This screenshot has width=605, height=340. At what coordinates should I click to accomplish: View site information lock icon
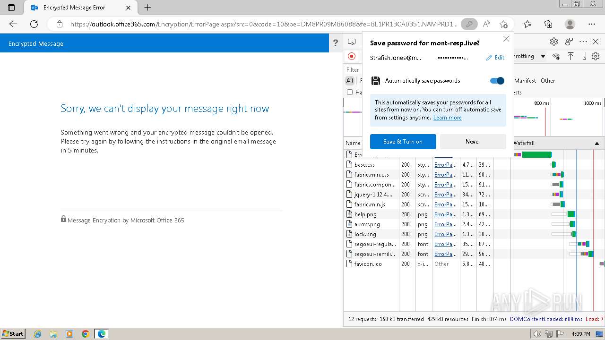[x=60, y=24]
